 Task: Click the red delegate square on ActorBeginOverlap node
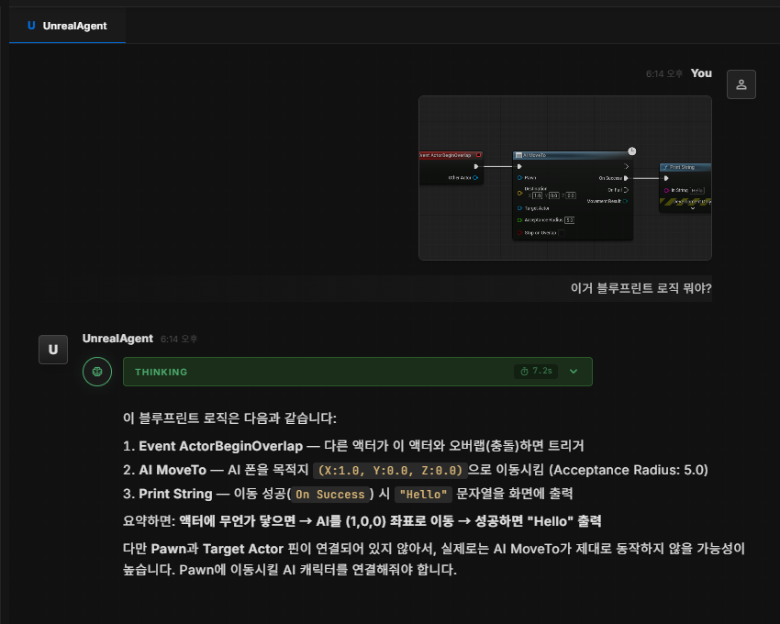point(478,155)
